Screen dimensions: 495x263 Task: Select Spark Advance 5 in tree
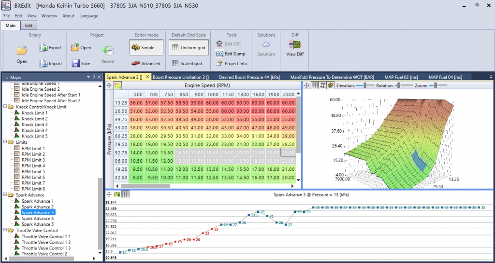click(x=38, y=224)
